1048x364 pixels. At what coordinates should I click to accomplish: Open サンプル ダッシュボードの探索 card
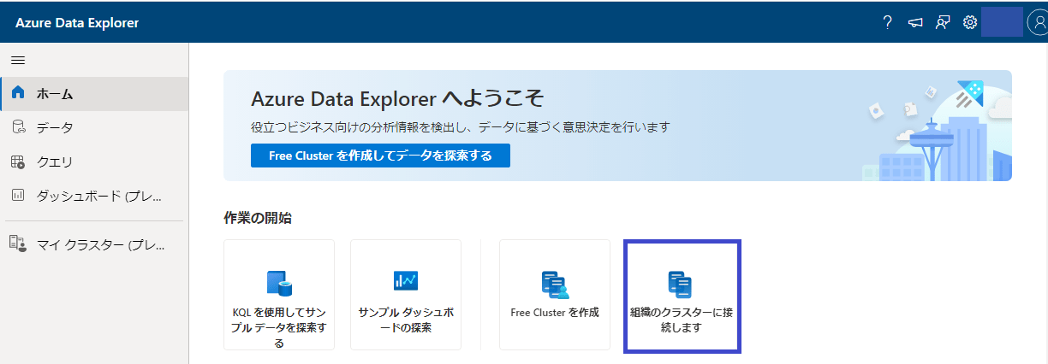[406, 295]
